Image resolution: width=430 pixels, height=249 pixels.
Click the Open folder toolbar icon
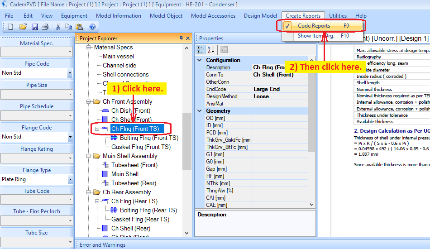pyautogui.click(x=23, y=27)
